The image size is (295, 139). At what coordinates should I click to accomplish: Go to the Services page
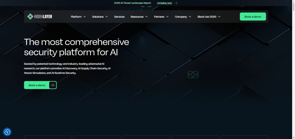119,17
